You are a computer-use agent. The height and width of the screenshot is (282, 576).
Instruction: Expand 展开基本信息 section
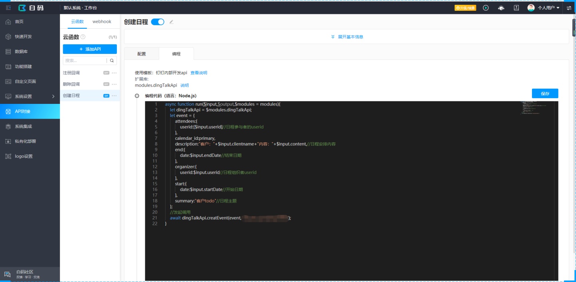(x=347, y=37)
